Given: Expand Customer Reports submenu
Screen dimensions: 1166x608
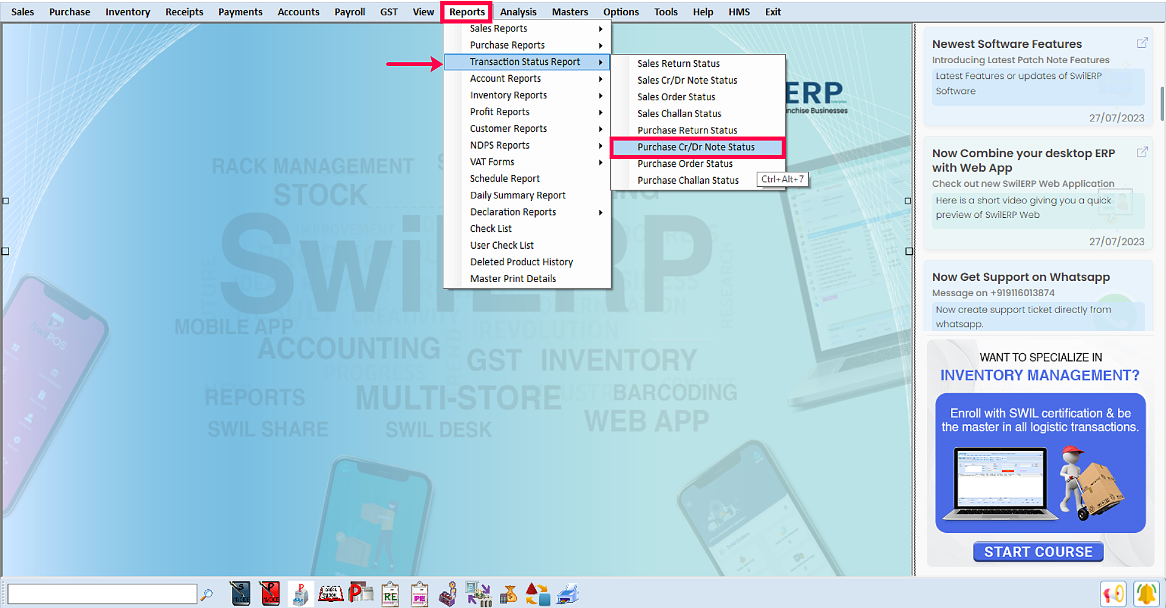Looking at the screenshot, I should coord(527,129).
